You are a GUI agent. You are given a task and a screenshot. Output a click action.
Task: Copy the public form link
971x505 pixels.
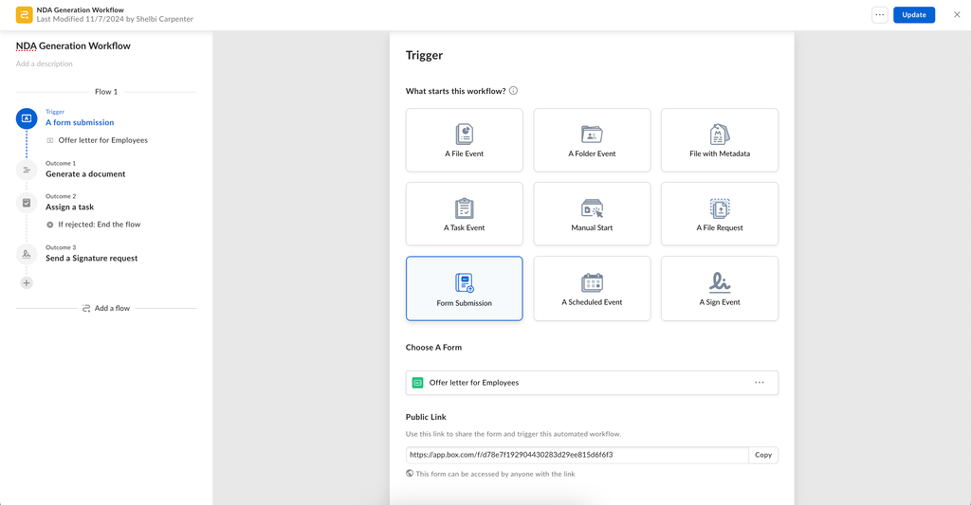point(763,455)
